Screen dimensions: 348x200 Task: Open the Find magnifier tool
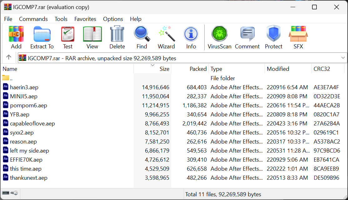[x=142, y=34]
